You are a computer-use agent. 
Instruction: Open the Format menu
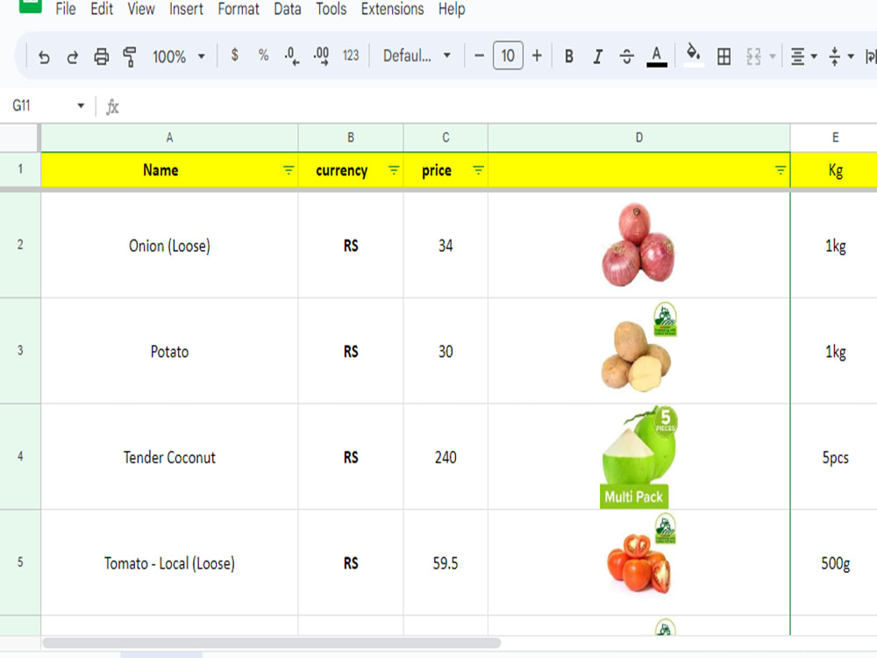coord(239,9)
